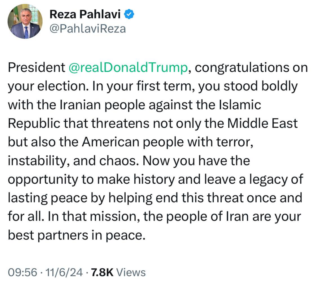
Task: Click the "Reza Pahlavi" display name
Action: (85, 14)
